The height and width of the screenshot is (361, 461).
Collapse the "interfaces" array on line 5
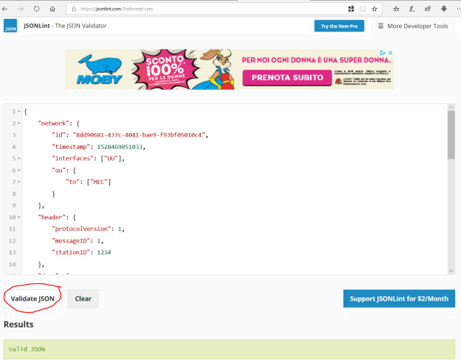point(19,158)
